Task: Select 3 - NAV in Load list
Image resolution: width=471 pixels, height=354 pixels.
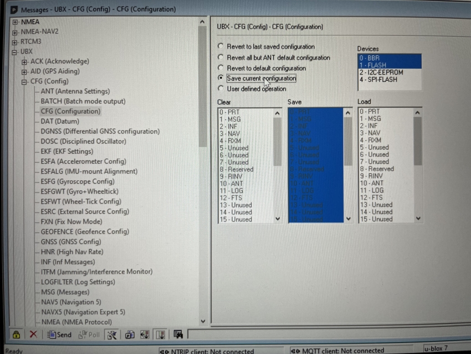Action: coord(386,133)
